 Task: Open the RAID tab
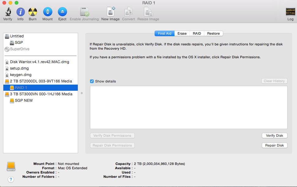[197, 33]
